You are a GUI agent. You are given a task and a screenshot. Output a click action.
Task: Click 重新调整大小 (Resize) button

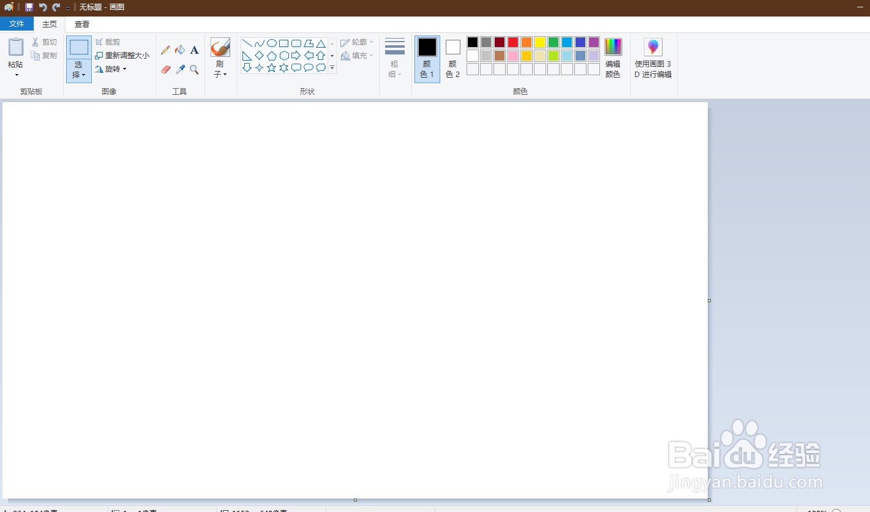tap(122, 56)
